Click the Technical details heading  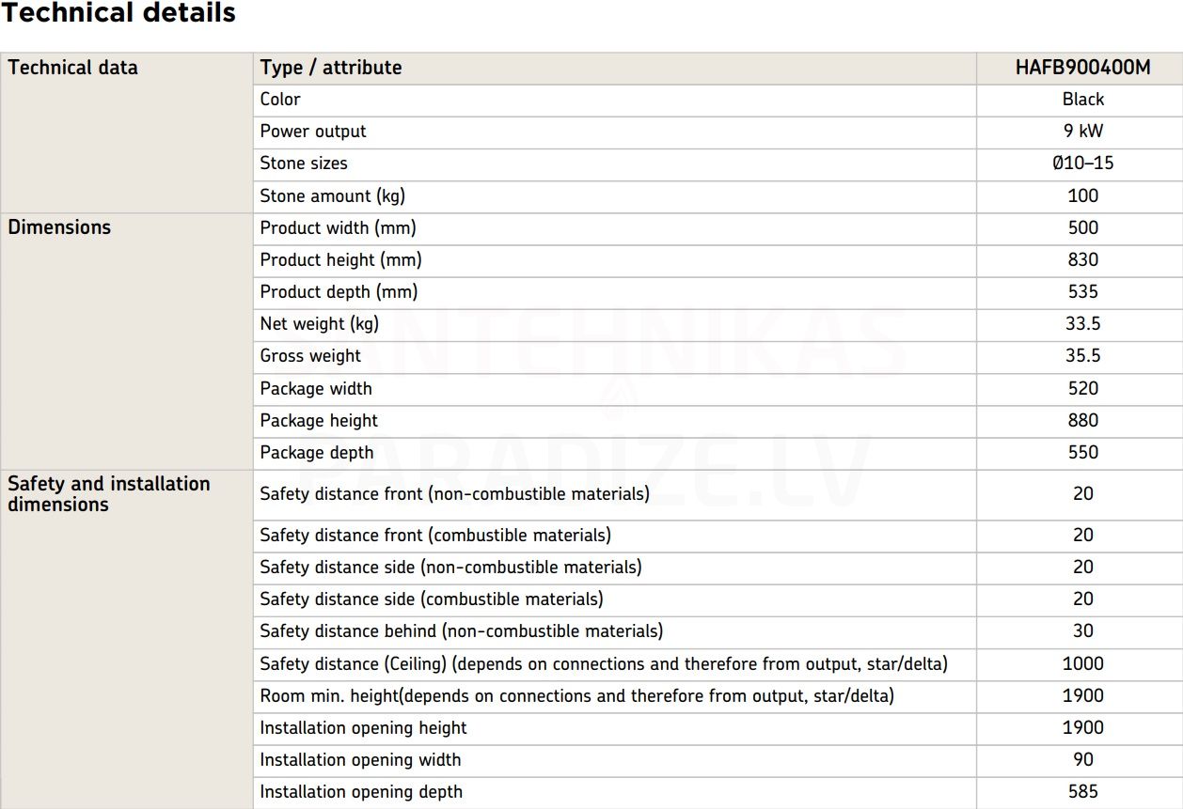[x=118, y=13]
